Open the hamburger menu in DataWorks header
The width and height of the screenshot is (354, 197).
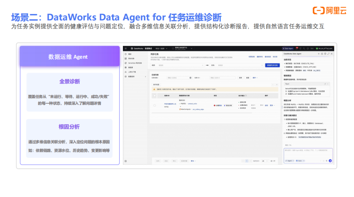click(x=126, y=49)
